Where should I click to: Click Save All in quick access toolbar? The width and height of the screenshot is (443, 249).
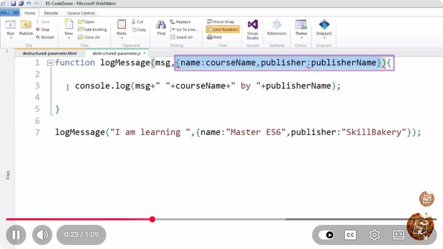click(21, 4)
